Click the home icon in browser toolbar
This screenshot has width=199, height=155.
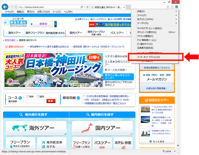tap(168, 7)
